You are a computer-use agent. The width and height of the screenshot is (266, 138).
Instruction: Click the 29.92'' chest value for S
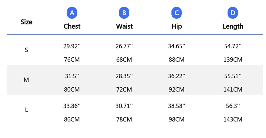tap(72, 46)
